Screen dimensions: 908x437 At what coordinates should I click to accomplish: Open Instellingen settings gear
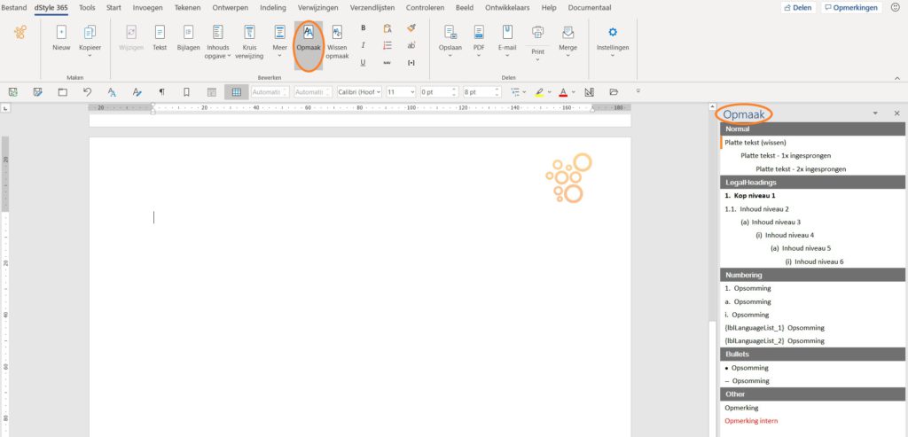click(613, 39)
